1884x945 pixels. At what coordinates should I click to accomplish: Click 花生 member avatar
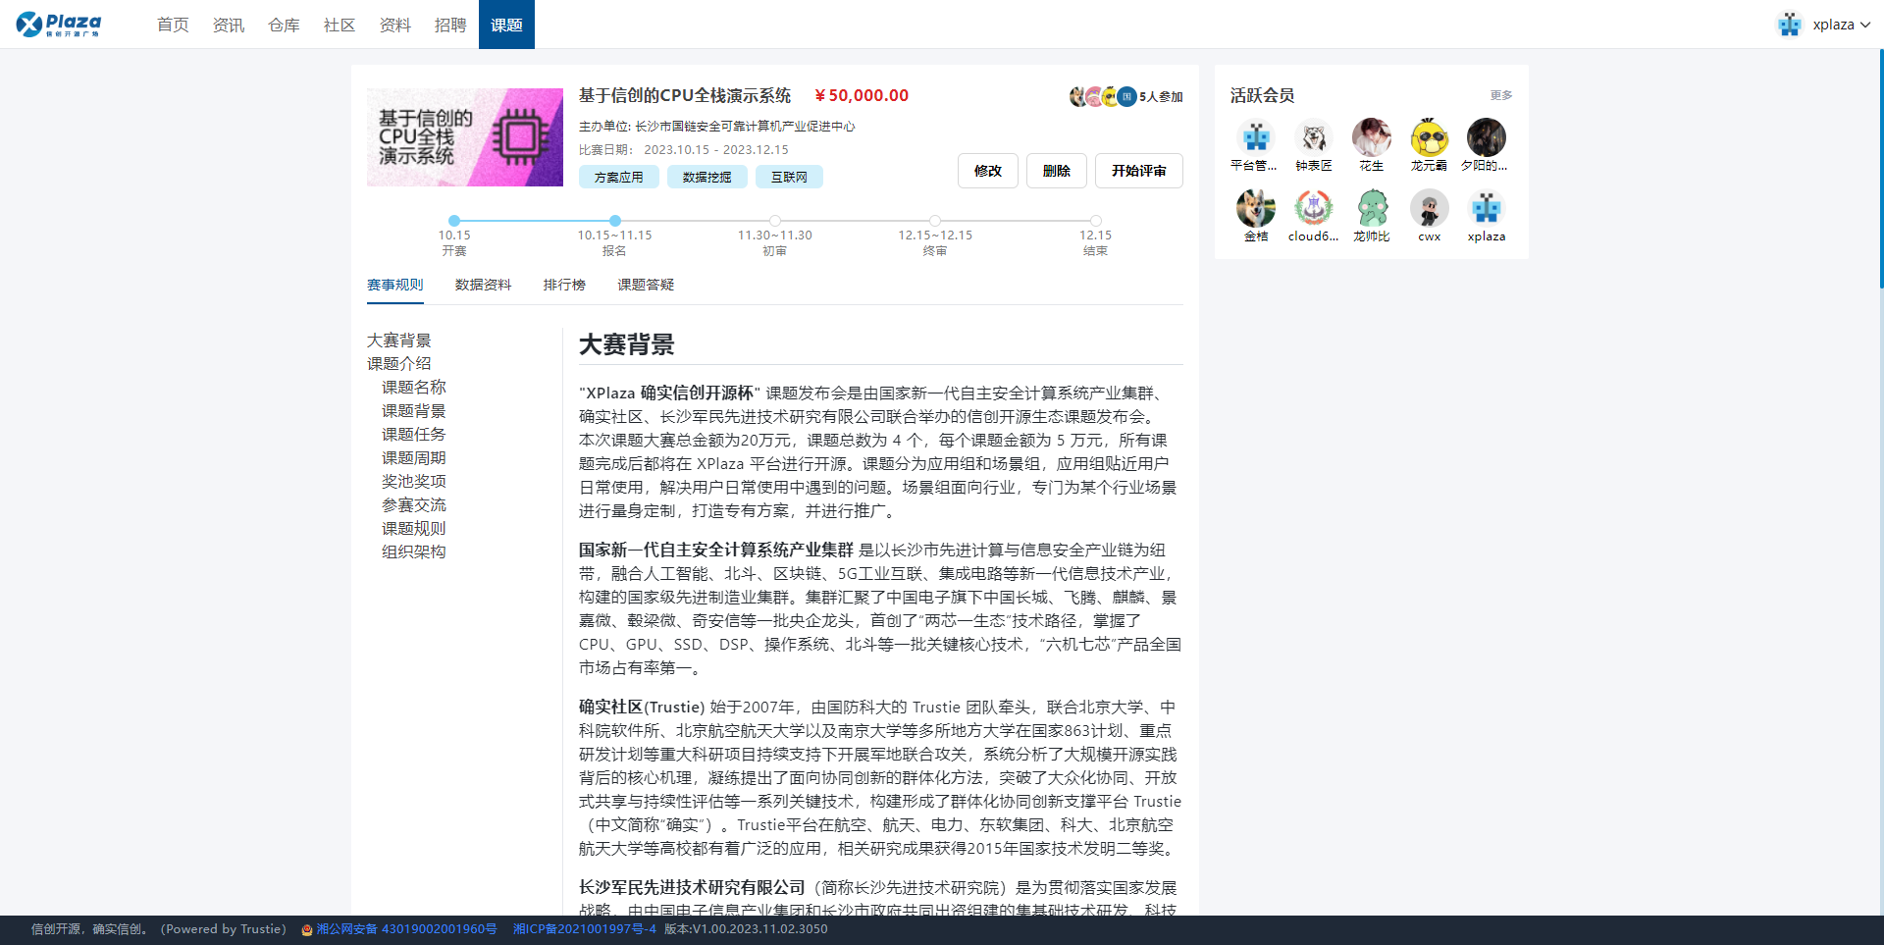(1371, 138)
